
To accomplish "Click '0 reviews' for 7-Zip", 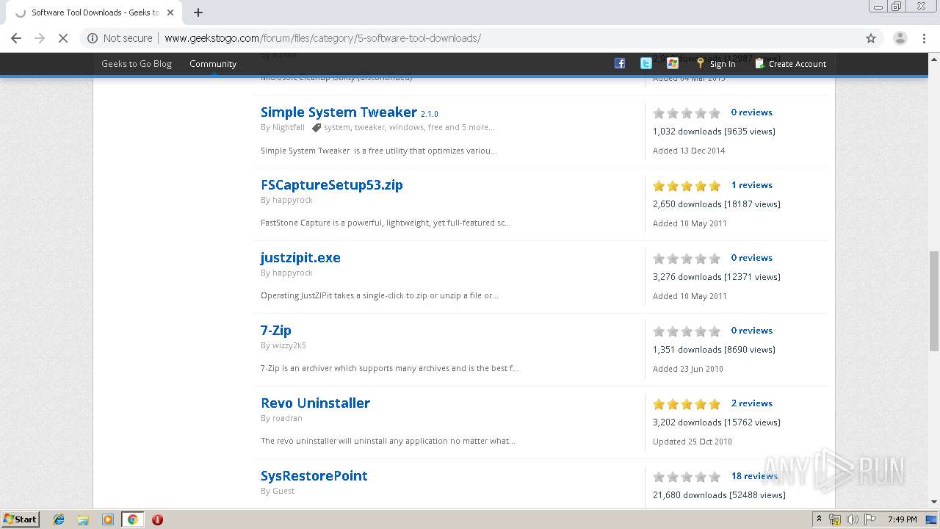I will [751, 331].
